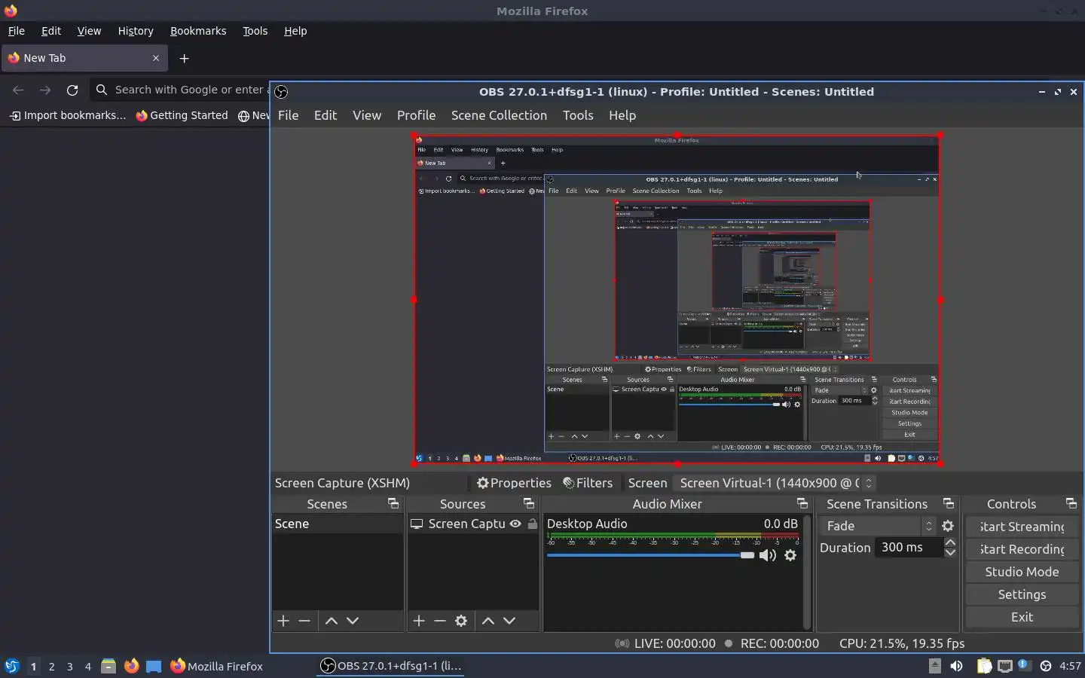Enable Studio Mode
The width and height of the screenshot is (1085, 678).
1022,572
